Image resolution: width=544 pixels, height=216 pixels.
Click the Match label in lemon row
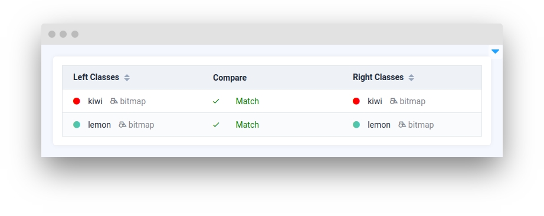pyautogui.click(x=247, y=125)
